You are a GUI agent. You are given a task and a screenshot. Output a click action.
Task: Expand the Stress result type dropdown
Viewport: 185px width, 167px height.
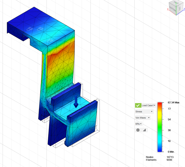144,112
